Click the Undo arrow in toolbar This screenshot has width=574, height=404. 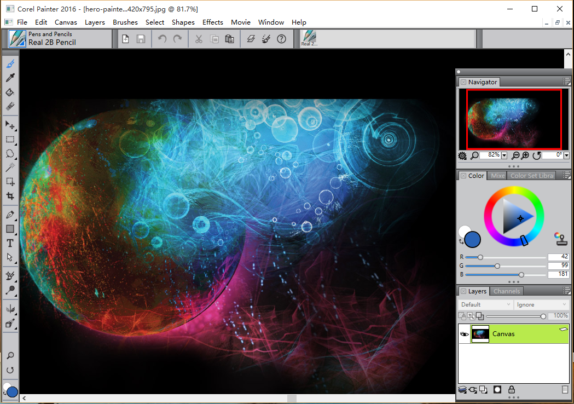[162, 39]
